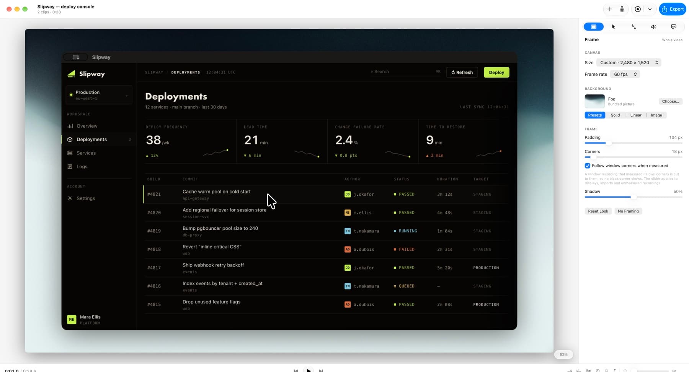Viewport: 689px width, 372px height.
Task: Click the JO avatar in the #4817 row
Action: pyautogui.click(x=348, y=268)
